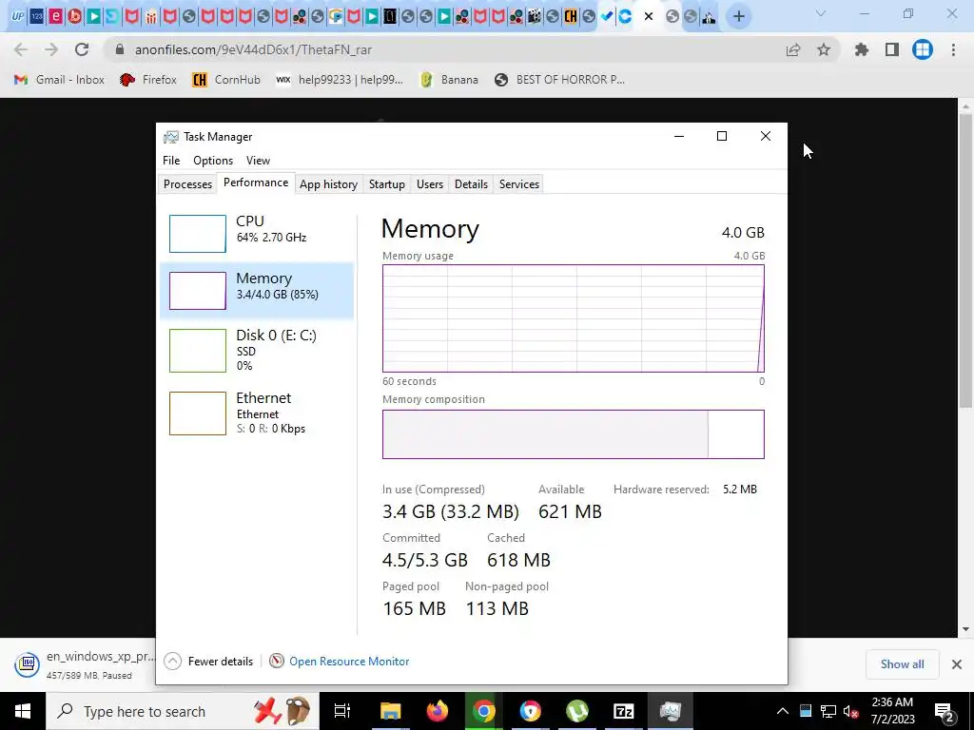Select Disk 0 (E: C:) entry
The width and height of the screenshot is (974, 730).
click(x=257, y=350)
